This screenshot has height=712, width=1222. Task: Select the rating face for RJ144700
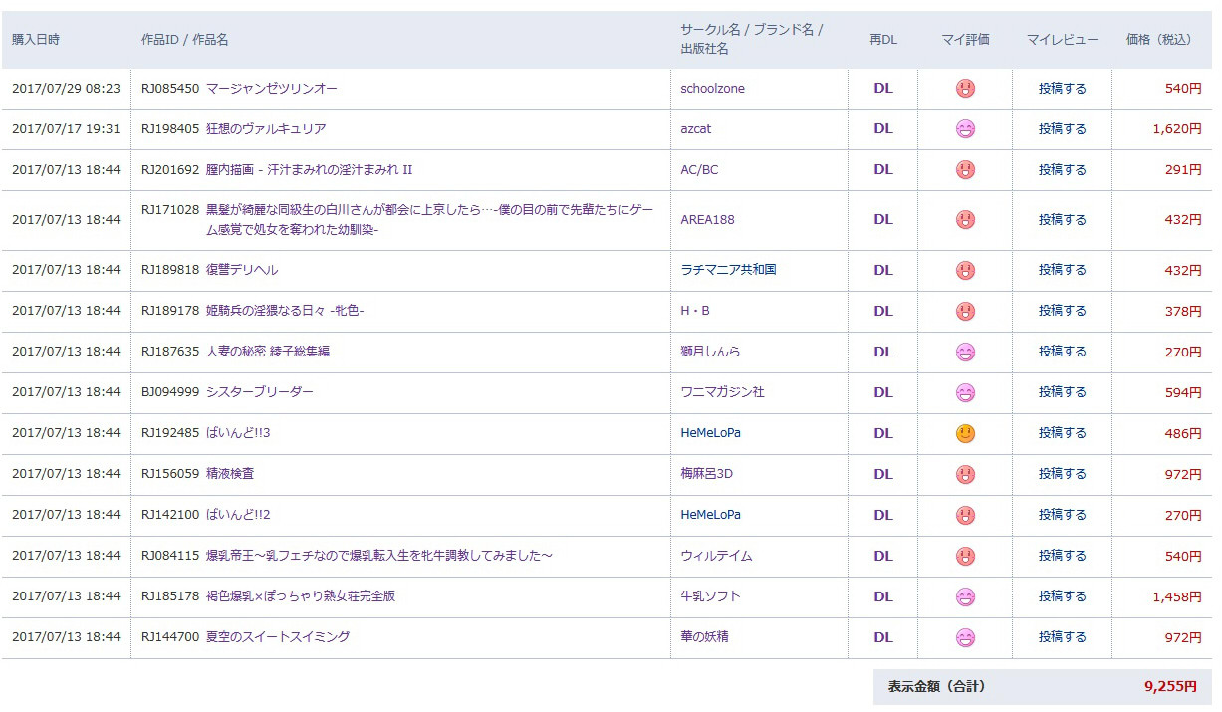[965, 637]
